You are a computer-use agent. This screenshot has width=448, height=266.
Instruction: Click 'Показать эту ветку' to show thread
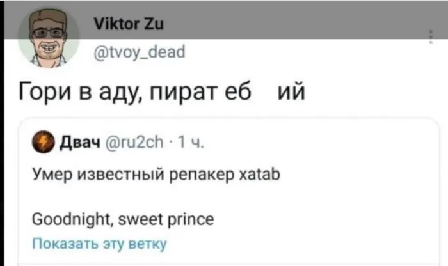99,244
